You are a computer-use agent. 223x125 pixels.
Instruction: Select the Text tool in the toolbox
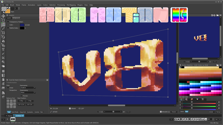3,49
